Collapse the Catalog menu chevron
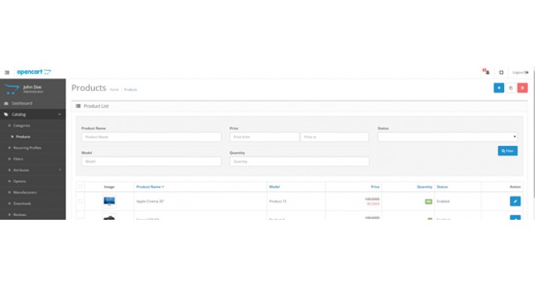 coord(60,114)
